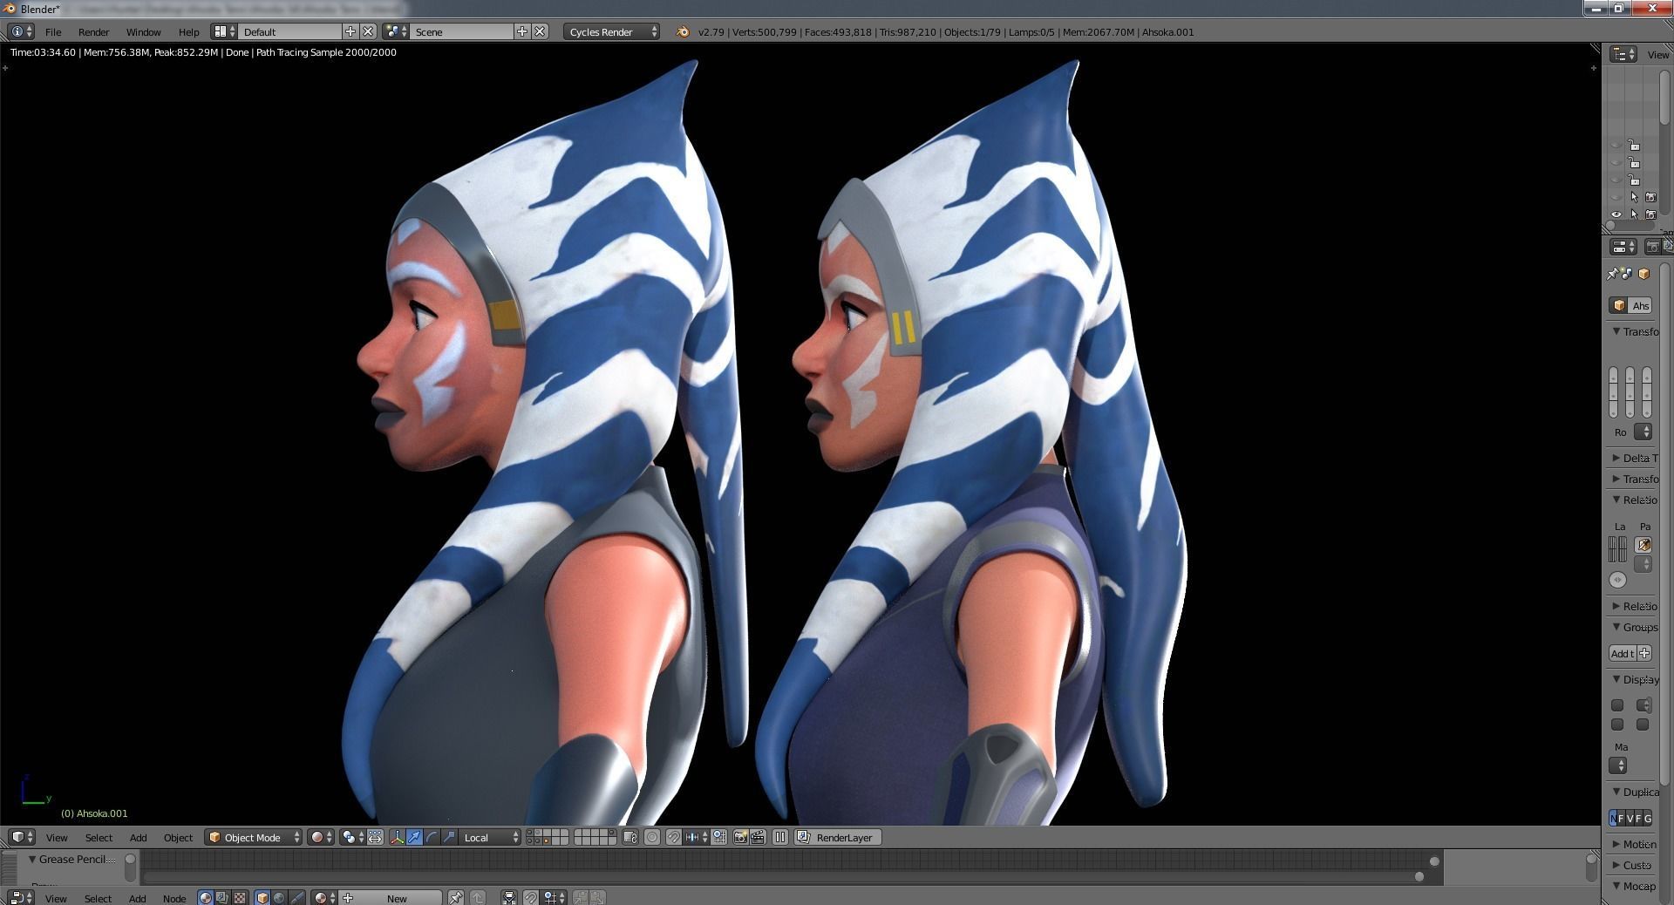Toggle the 3D manipulator widget
The width and height of the screenshot is (1674, 905).
(397, 838)
